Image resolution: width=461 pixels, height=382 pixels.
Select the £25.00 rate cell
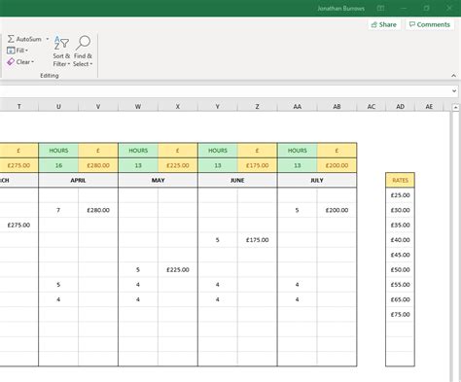[x=400, y=195]
